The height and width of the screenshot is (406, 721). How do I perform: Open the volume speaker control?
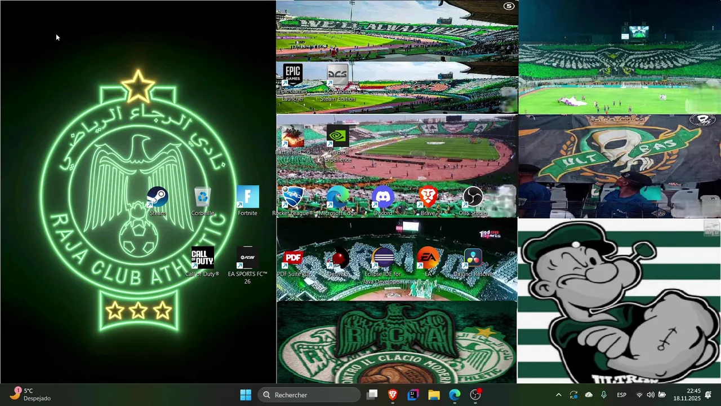651,395
